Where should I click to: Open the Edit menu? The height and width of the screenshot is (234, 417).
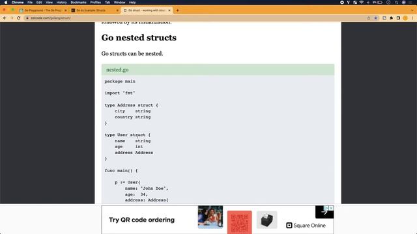[39, 3]
